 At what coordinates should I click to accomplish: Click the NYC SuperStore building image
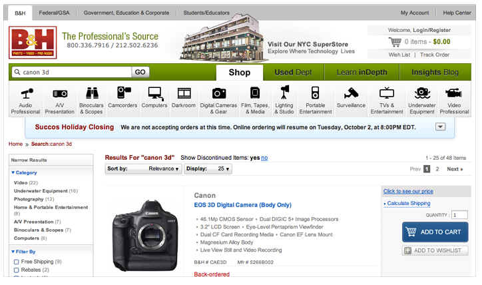coord(222,39)
